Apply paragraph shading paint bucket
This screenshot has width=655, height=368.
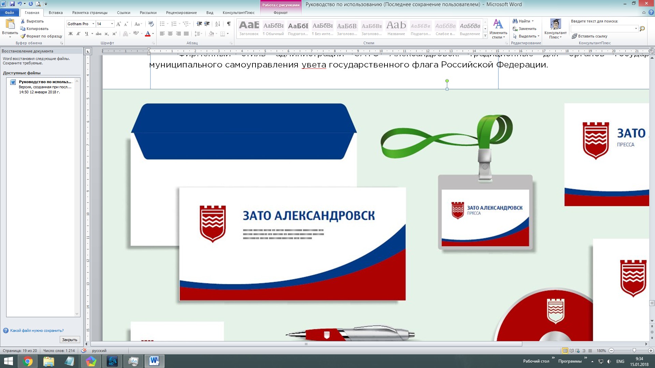click(211, 34)
